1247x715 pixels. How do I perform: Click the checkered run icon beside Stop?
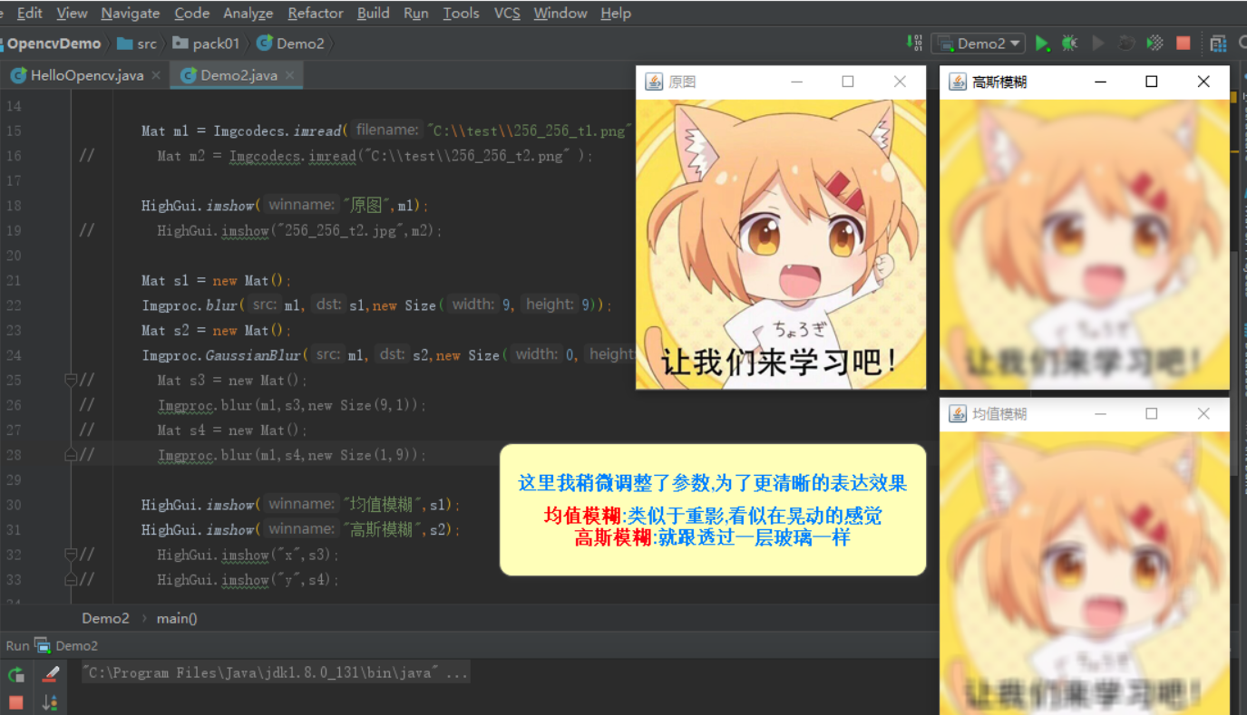(x=1154, y=43)
